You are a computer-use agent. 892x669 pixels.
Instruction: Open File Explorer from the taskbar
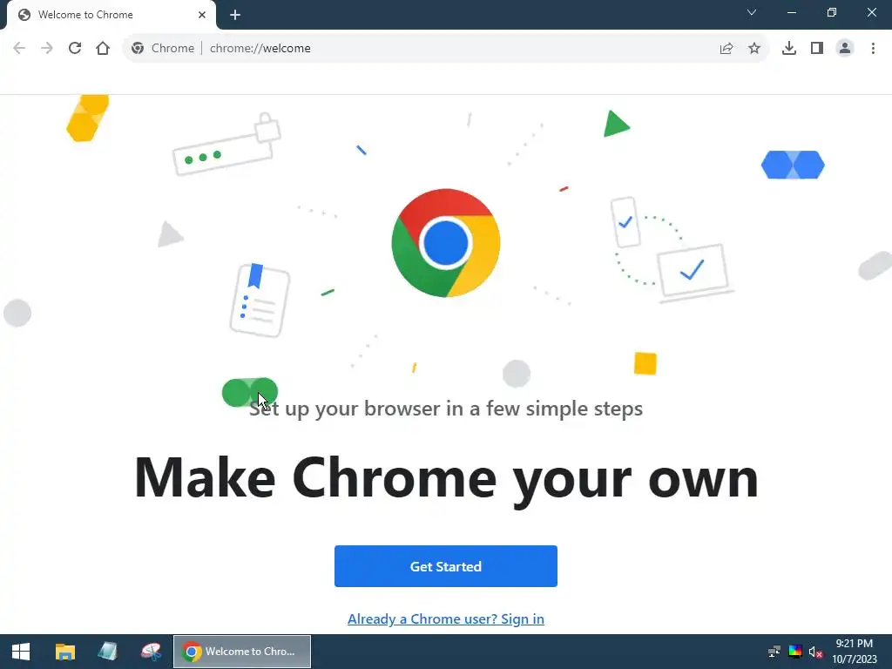(64, 652)
